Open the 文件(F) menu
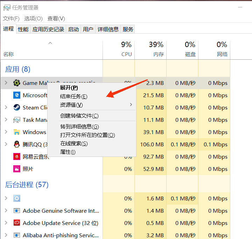Image resolution: width=252 pixels, height=239 pixels. (11, 19)
